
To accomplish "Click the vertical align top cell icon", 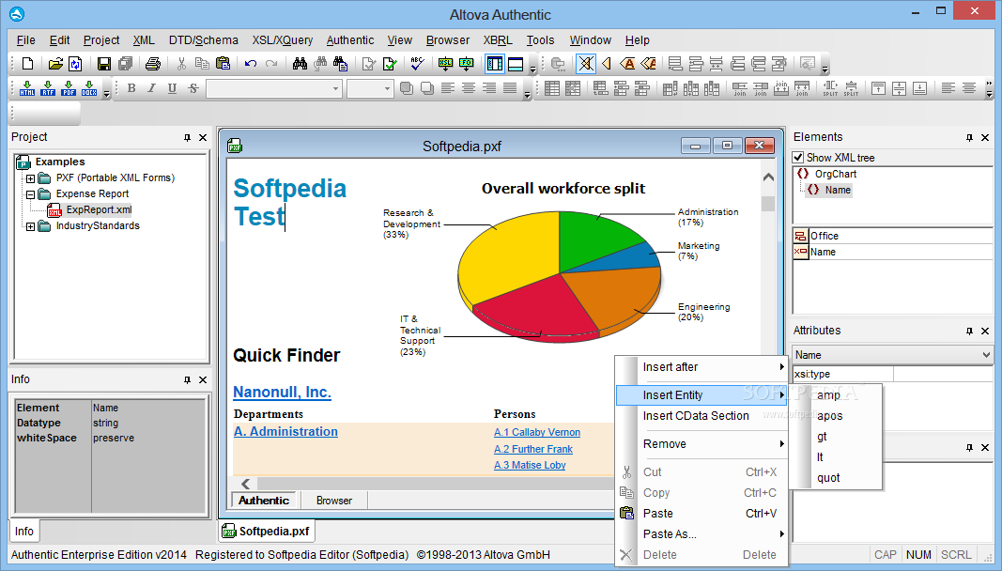I will pyautogui.click(x=879, y=88).
